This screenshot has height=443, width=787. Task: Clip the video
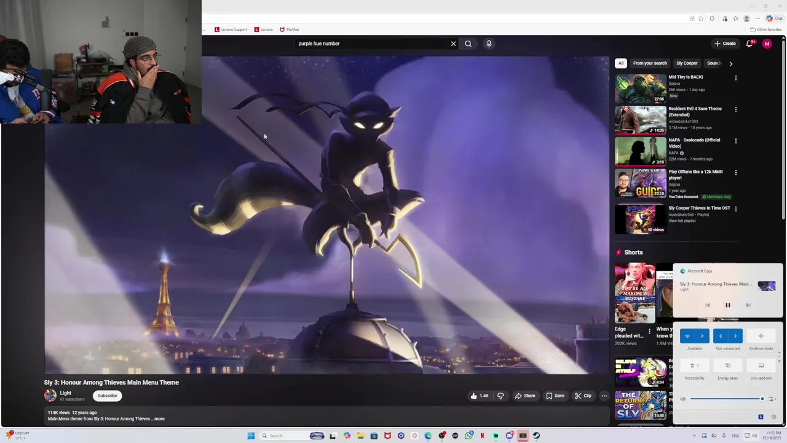tap(583, 396)
